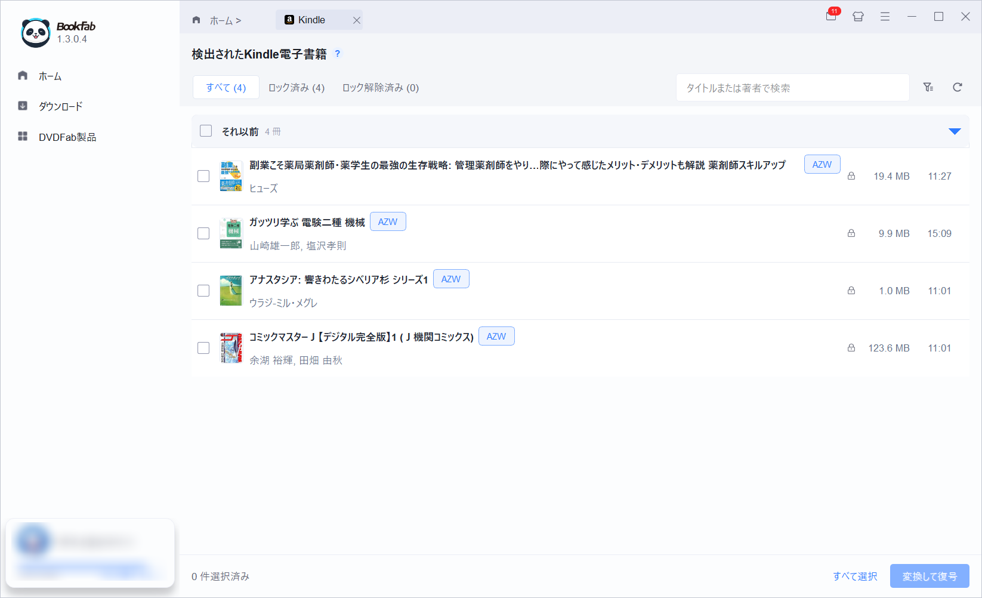982x598 pixels.
Task: Click lock icon for 9.9 MB book
Action: pyautogui.click(x=851, y=233)
